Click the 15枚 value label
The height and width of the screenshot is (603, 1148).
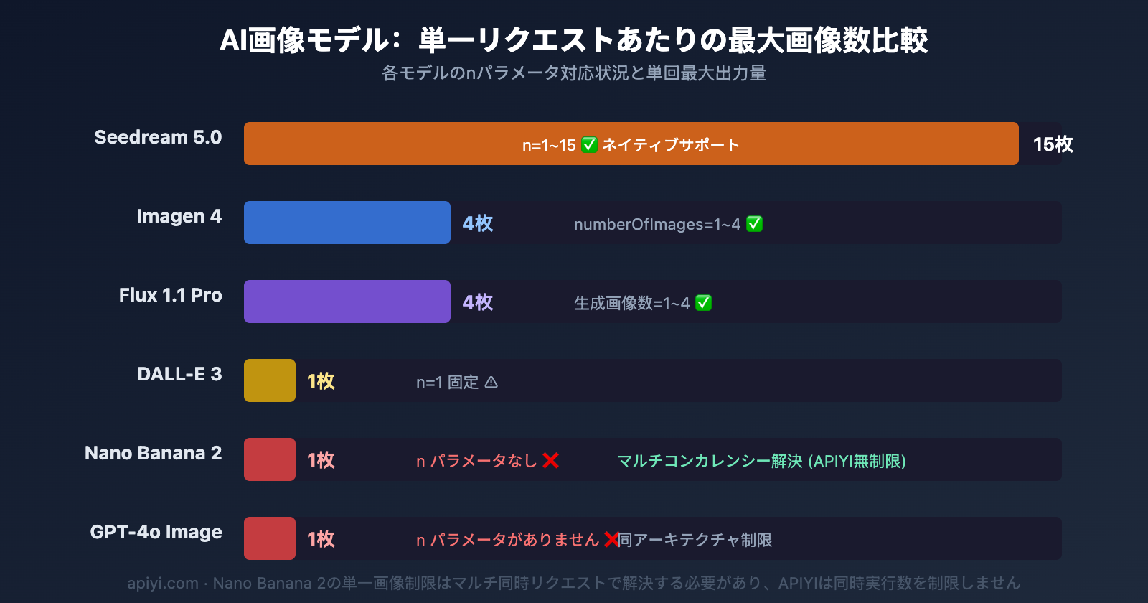(x=1053, y=144)
